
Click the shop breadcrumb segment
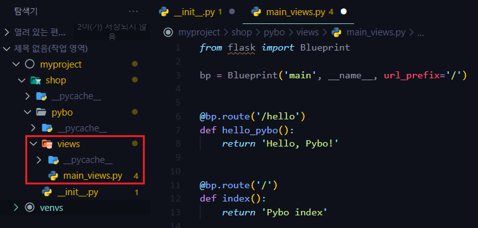coord(242,32)
